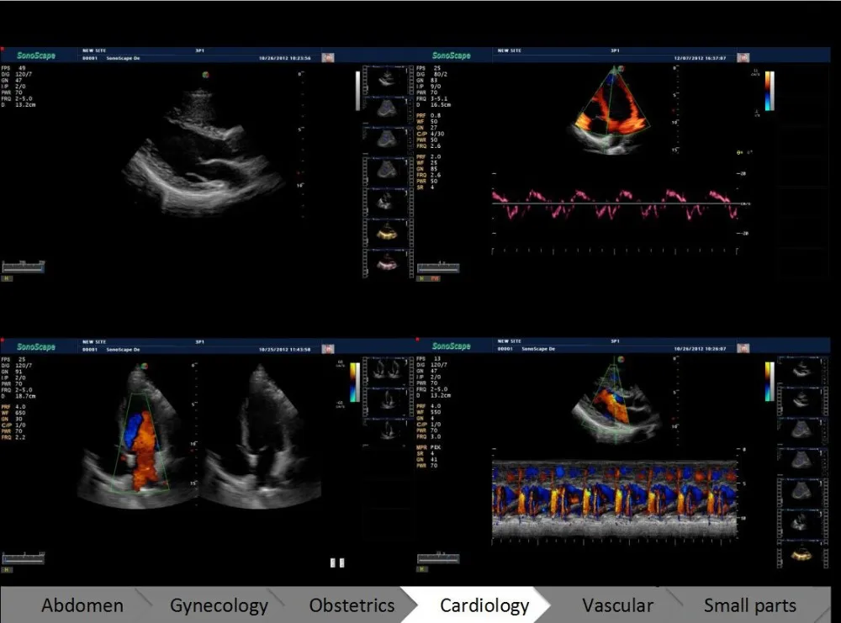Select the highlighted Cardiology tab
The width and height of the screenshot is (841, 623).
484,606
